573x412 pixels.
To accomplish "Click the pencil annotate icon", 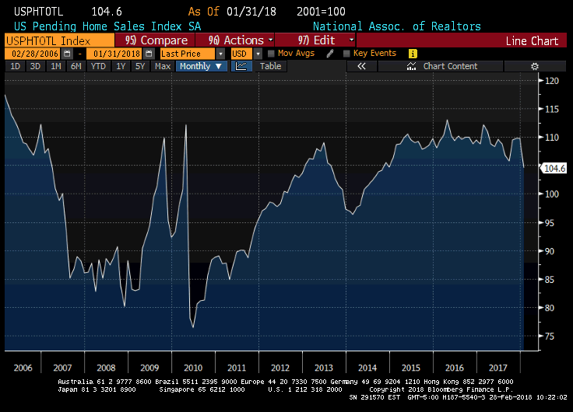I will [x=330, y=54].
